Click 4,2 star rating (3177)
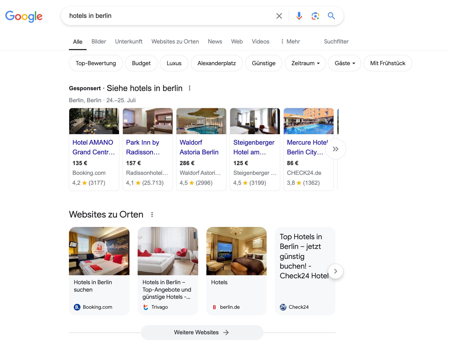Viewport: 450px width, 344px height. pyautogui.click(x=89, y=183)
